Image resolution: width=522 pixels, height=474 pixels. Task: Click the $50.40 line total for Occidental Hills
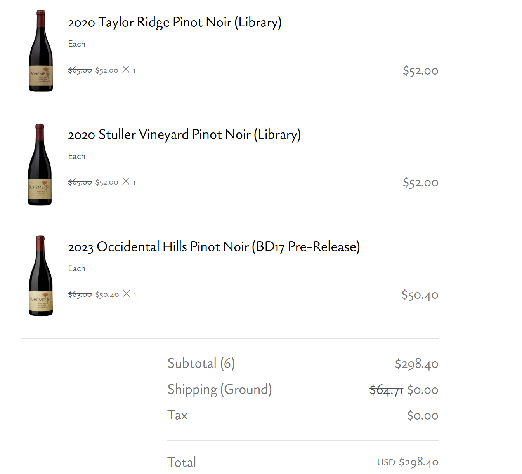coord(420,295)
